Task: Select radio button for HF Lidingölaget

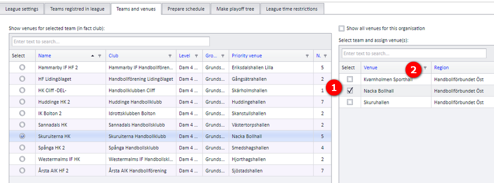Action: tap(22, 79)
